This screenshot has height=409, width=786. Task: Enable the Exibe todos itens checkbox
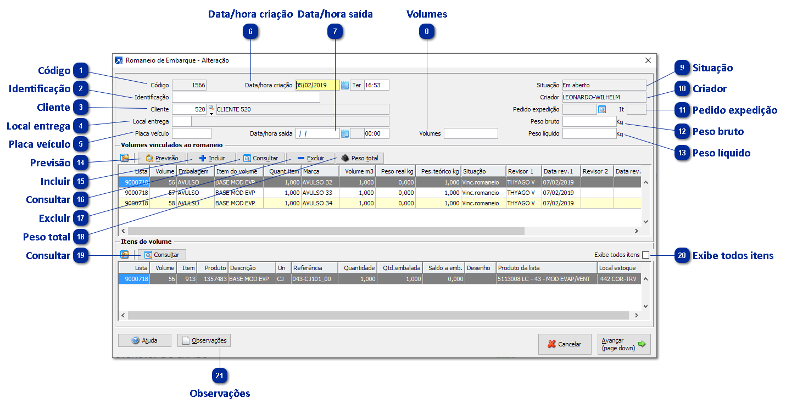[645, 255]
